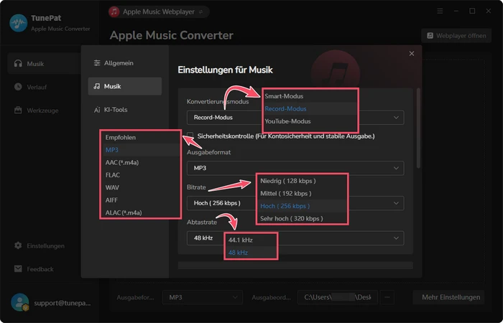Click the support@tunepa... account avatar
503x323 pixels.
click(19, 302)
